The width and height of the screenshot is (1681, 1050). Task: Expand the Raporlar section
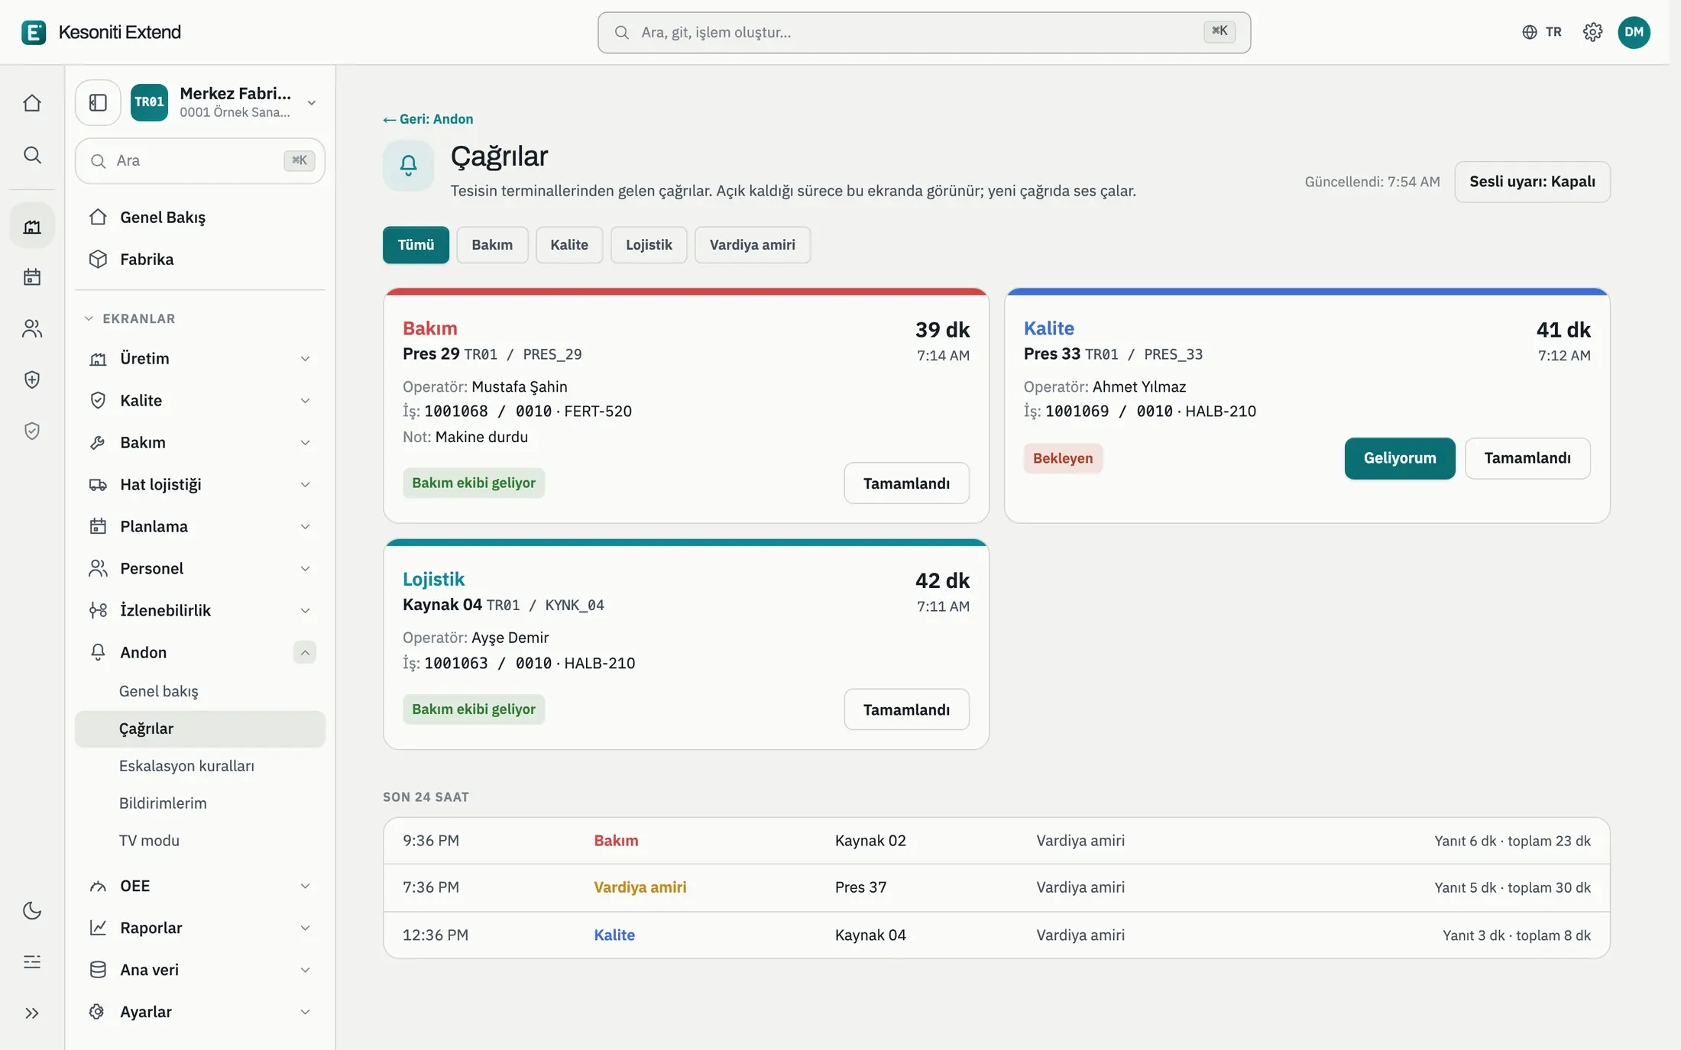[x=200, y=928]
